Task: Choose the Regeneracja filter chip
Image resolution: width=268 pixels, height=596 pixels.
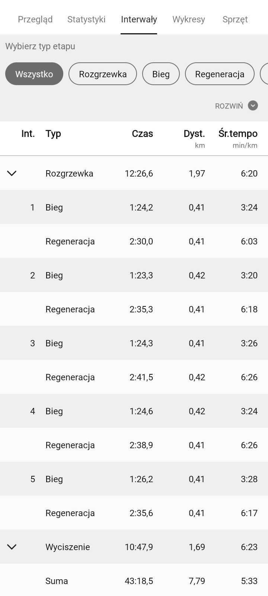Action: (220, 74)
